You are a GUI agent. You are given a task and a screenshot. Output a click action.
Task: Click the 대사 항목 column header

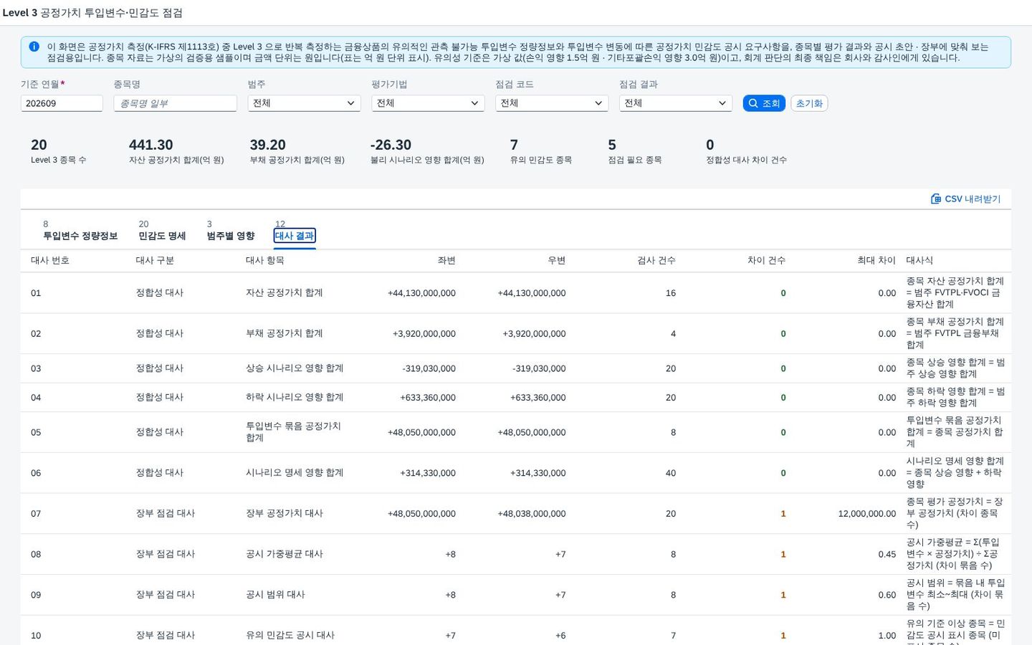point(265,260)
